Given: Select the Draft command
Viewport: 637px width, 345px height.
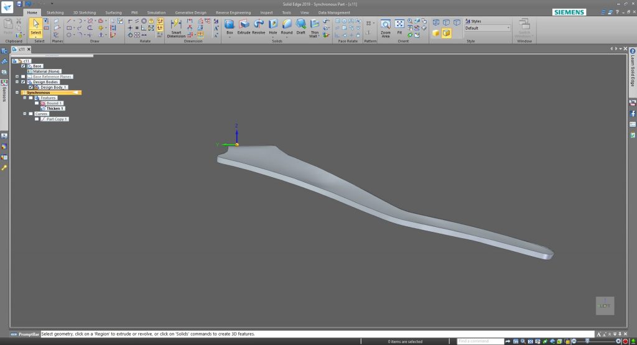Looking at the screenshot, I should pos(300,26).
